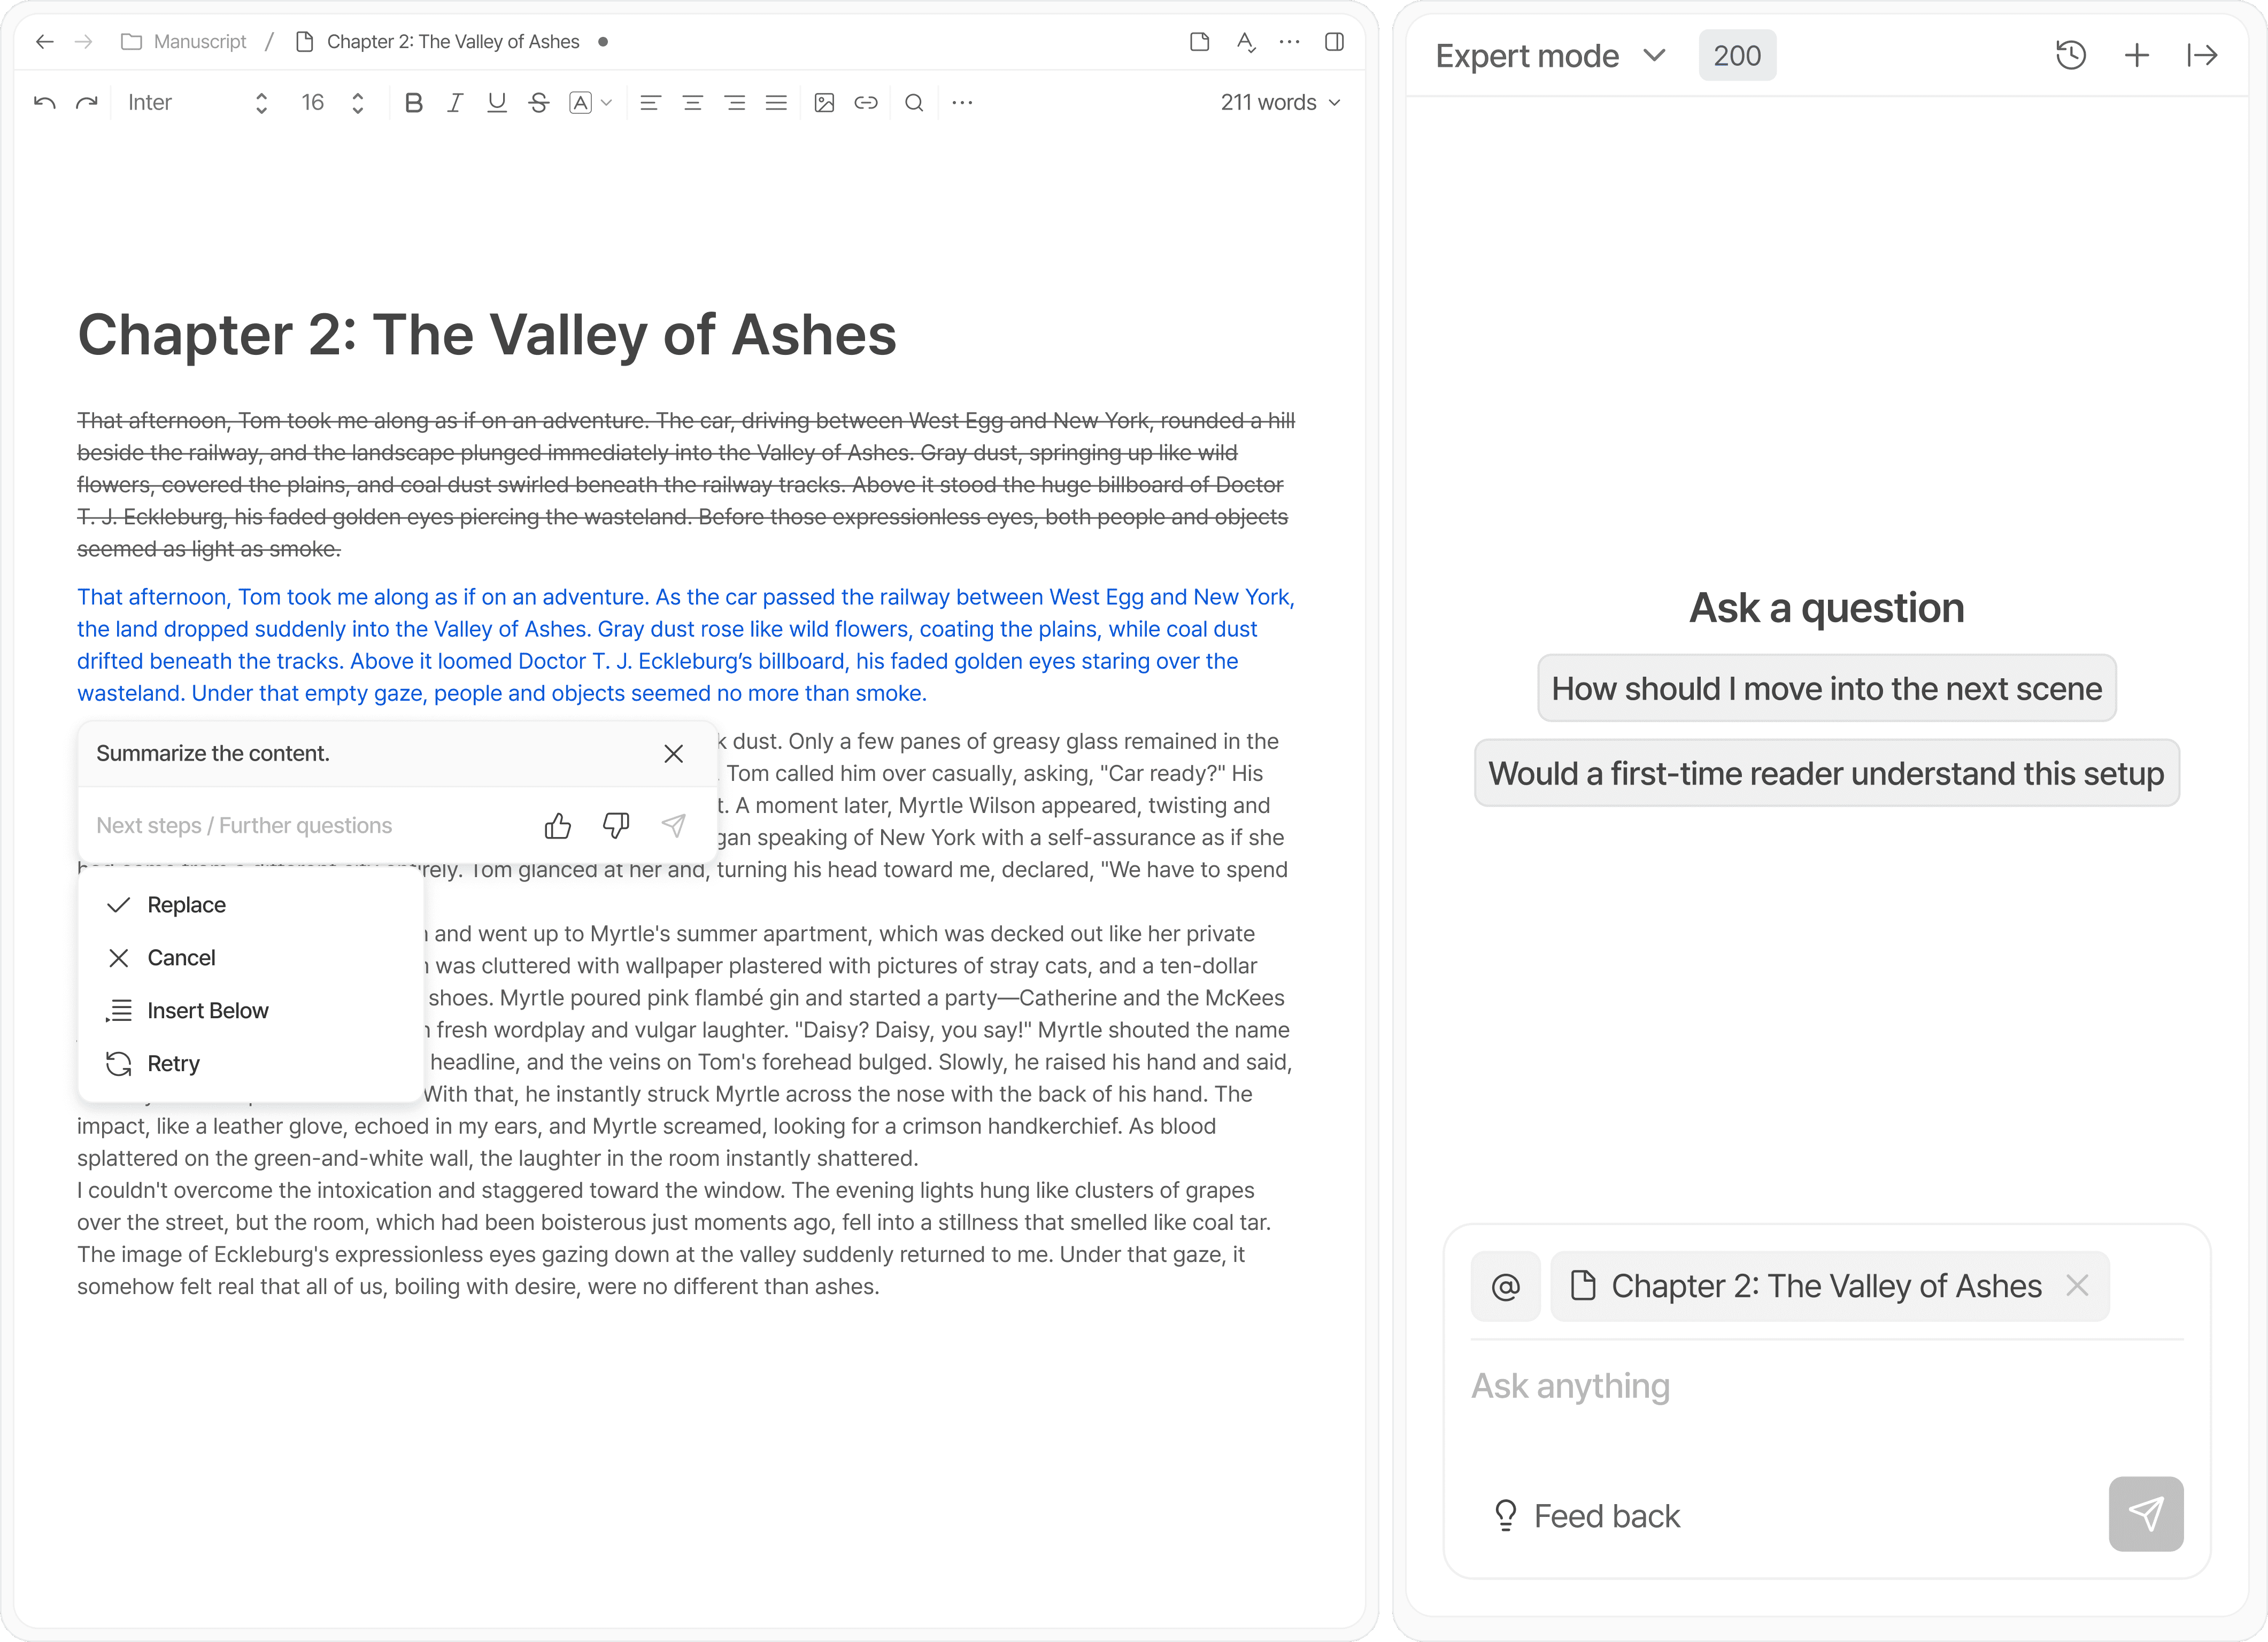Click 'How should I move into the next scene'

[1826, 689]
